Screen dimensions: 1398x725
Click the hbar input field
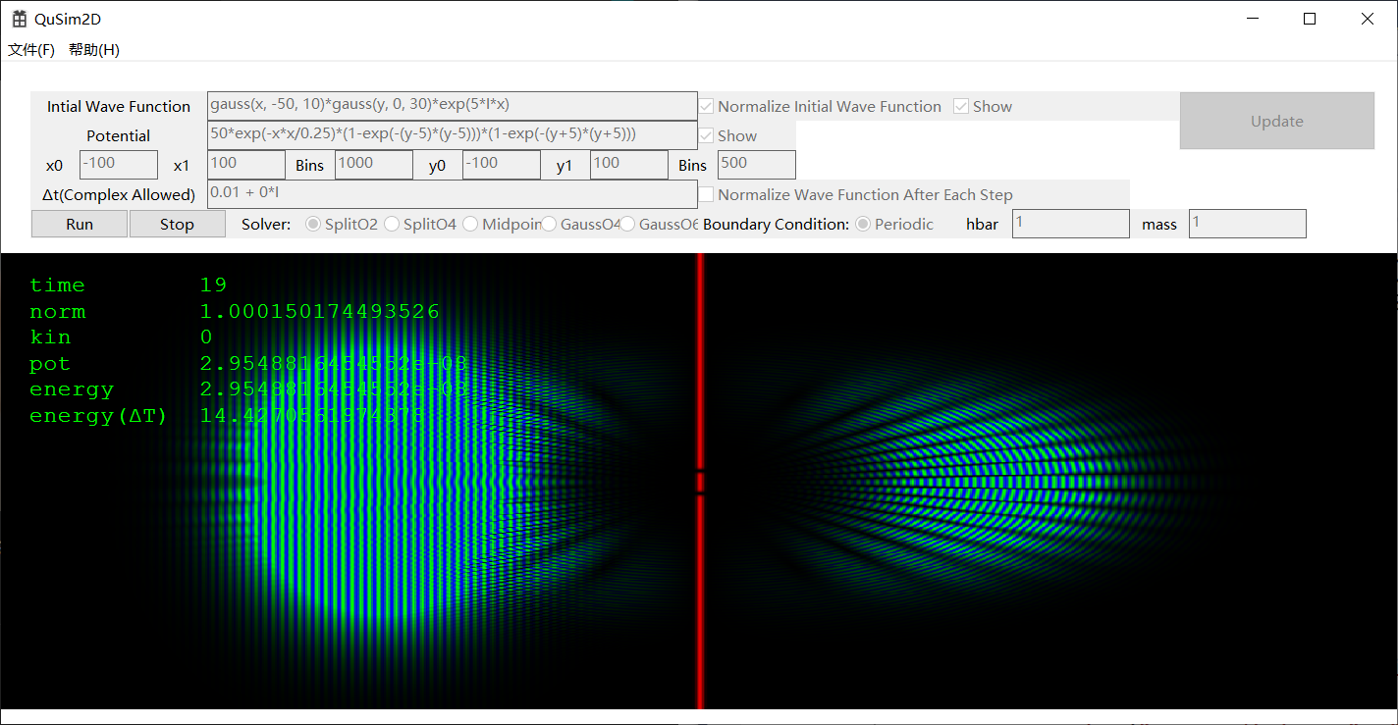[1071, 224]
